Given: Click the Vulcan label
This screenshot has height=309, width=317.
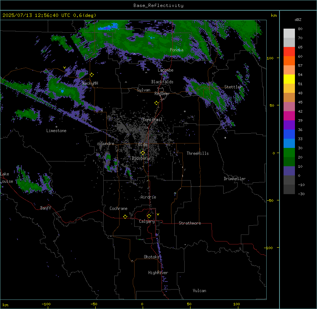Looking at the screenshot, I should coord(199,291).
